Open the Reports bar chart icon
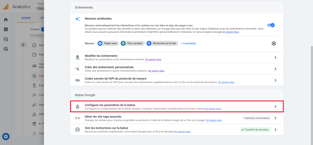The image size is (313, 145). click(6, 29)
